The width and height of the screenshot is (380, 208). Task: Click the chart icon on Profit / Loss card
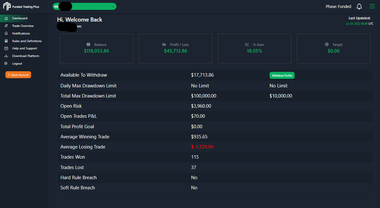[165, 44]
